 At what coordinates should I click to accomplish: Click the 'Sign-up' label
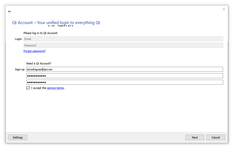point(20,69)
